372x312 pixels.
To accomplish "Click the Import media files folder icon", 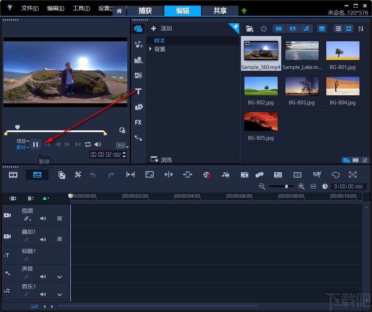I will pyautogui.click(x=250, y=29).
